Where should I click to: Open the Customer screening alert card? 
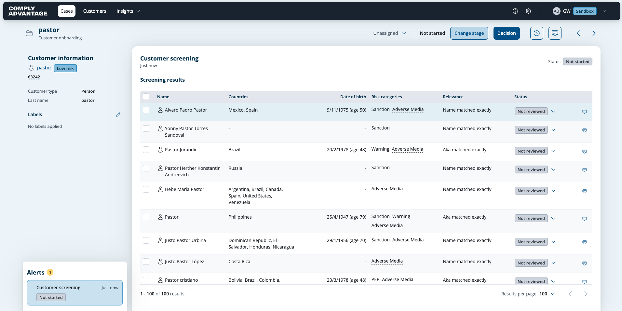[75, 293]
